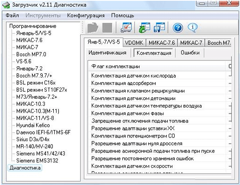Select row Разрешение адаптации нуля дросселя
The width and height of the screenshot is (240, 185).
tap(160, 144)
